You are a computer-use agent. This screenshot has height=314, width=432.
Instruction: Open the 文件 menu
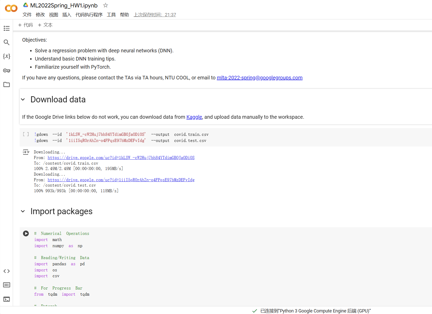(27, 15)
